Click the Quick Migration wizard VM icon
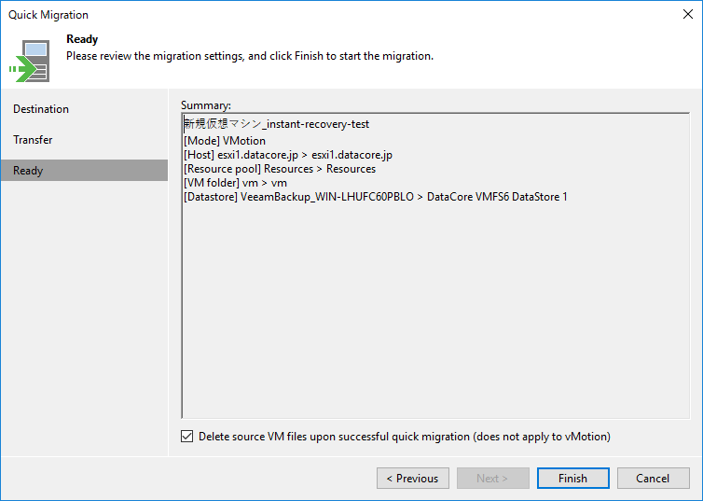Viewport: 703px width, 501px height. point(30,61)
